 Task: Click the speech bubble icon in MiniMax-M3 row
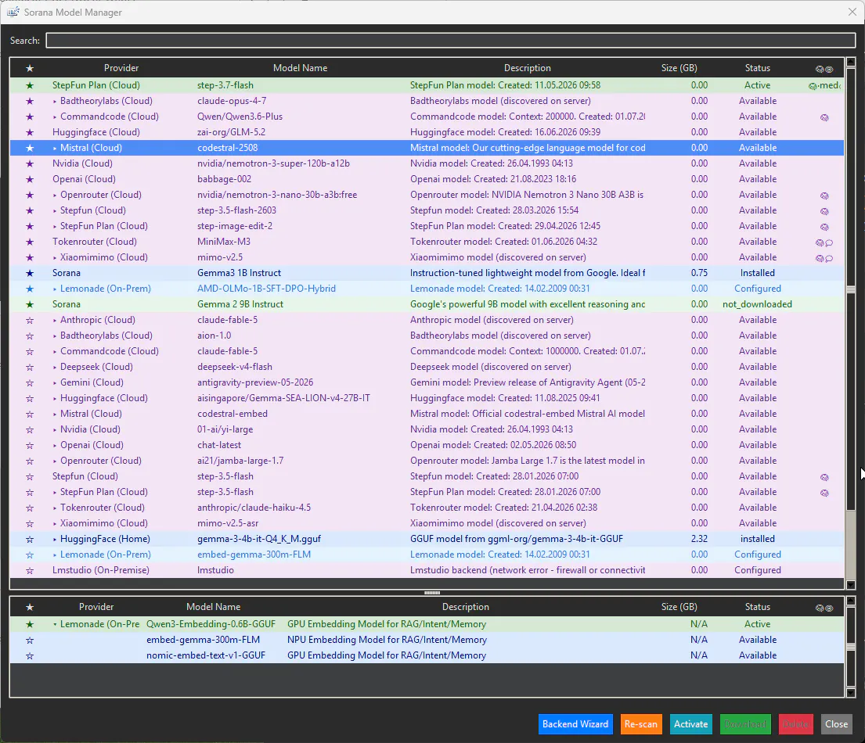pyautogui.click(x=828, y=242)
